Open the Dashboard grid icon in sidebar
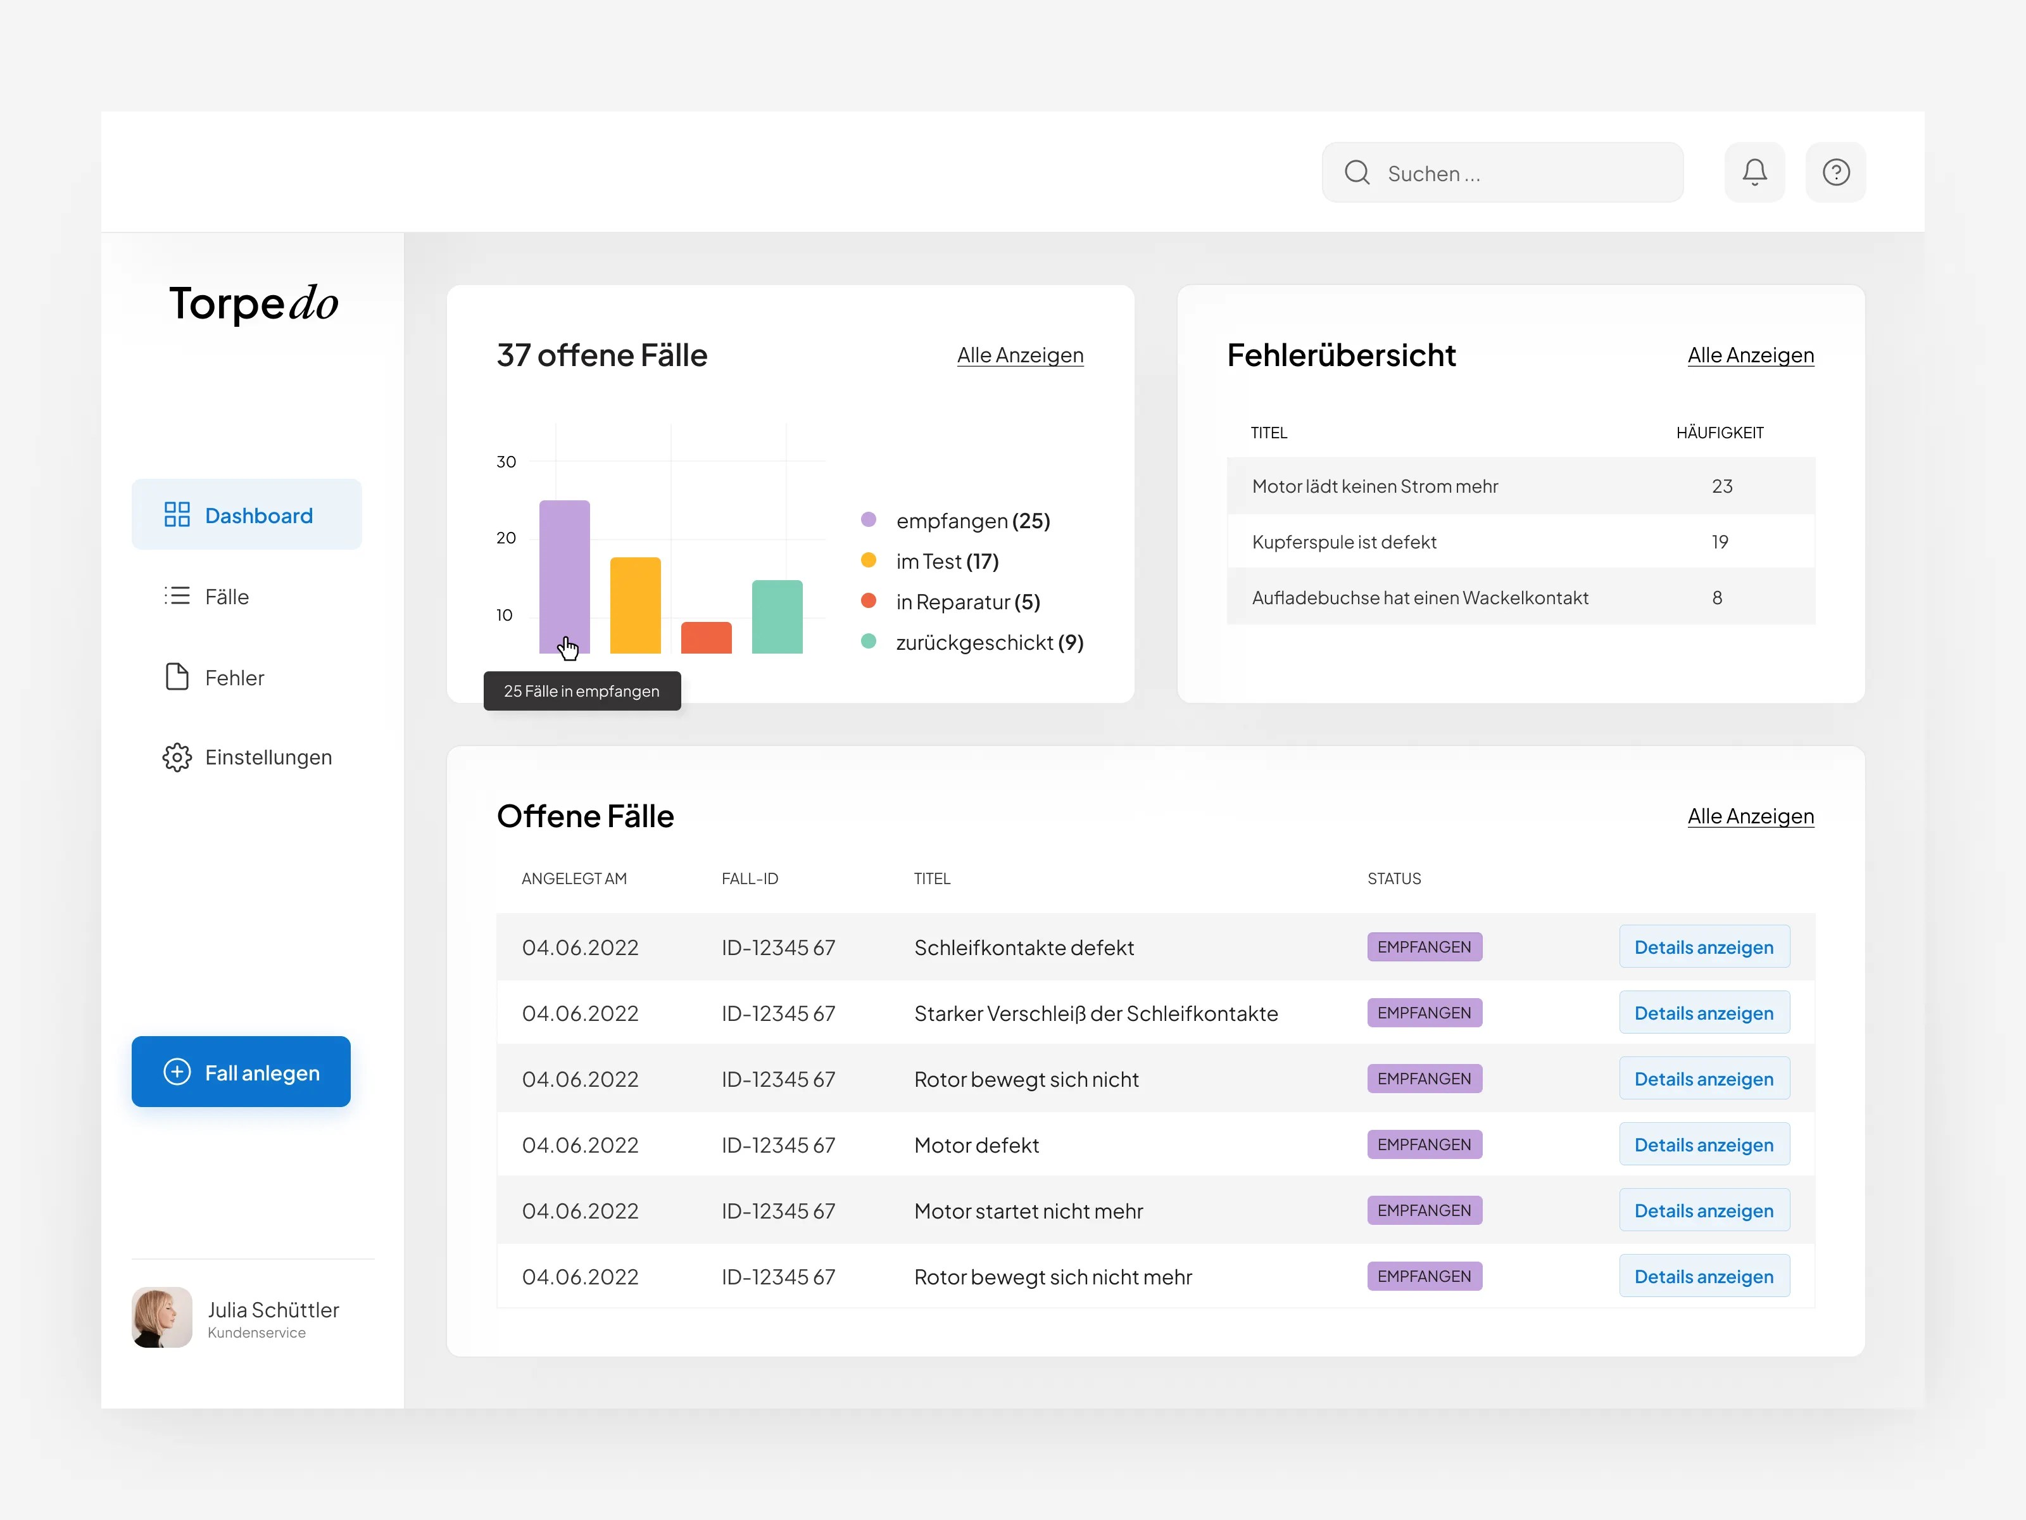This screenshot has width=2026, height=1520. [178, 514]
